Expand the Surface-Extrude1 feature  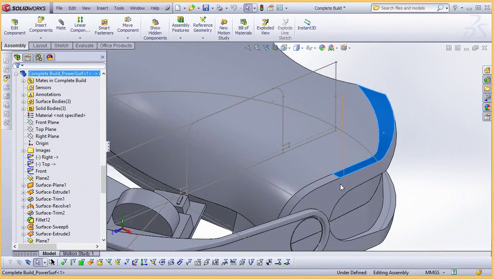(x=23, y=192)
